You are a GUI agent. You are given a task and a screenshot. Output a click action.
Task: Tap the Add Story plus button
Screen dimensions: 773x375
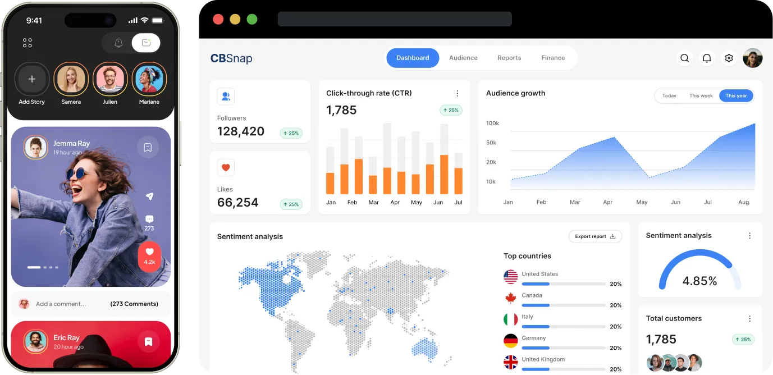click(x=32, y=79)
